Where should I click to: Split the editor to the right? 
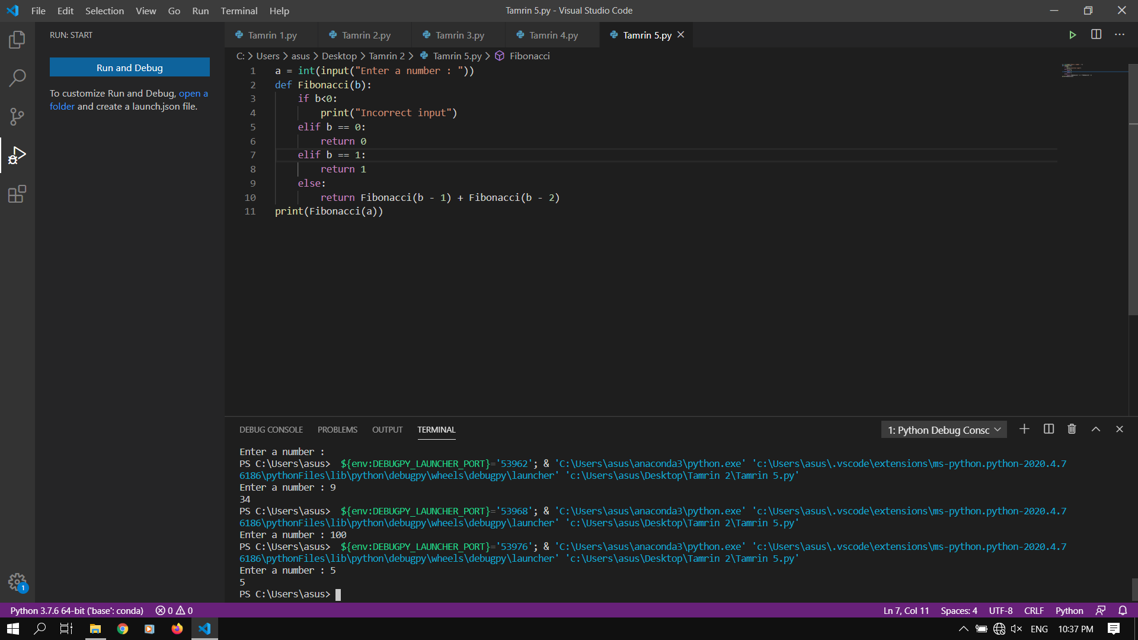pos(1096,34)
